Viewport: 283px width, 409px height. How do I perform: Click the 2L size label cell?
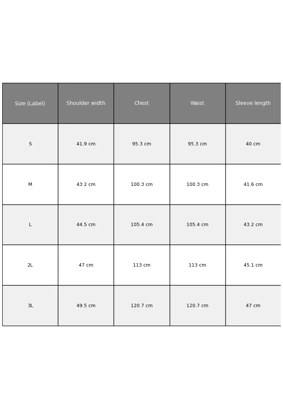tap(30, 265)
